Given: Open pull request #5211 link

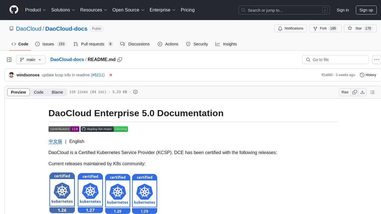Looking at the screenshot, I should tap(97, 75).
